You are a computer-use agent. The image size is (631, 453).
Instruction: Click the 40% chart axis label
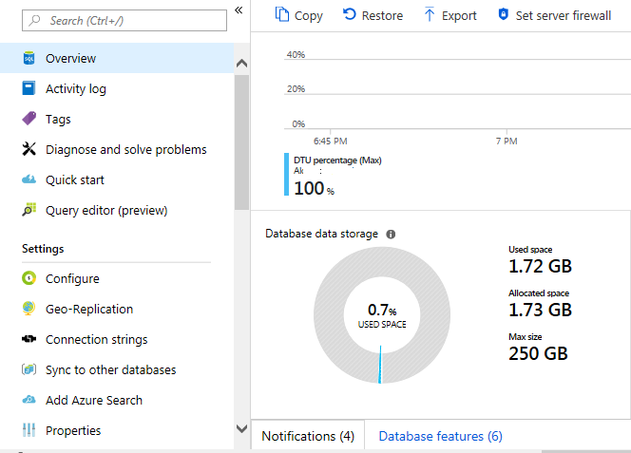[x=296, y=54]
